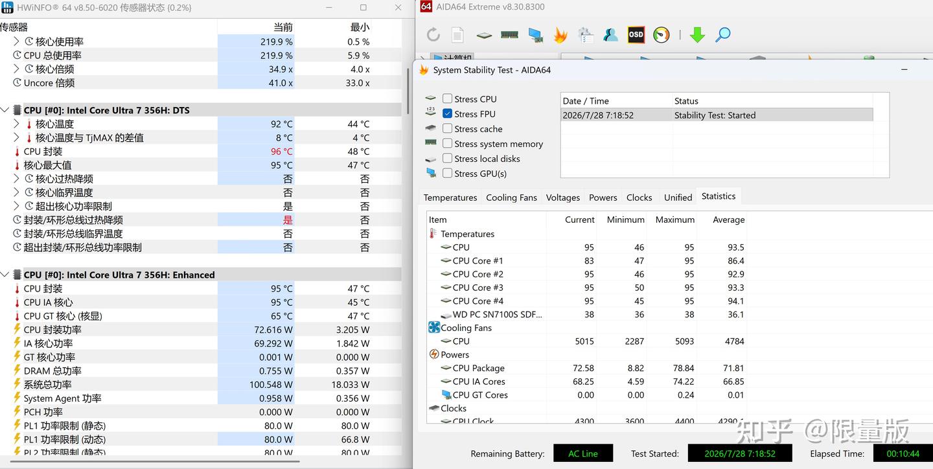The image size is (933, 469).
Task: Click the elapsed time value 00:10:44
Action: point(903,453)
